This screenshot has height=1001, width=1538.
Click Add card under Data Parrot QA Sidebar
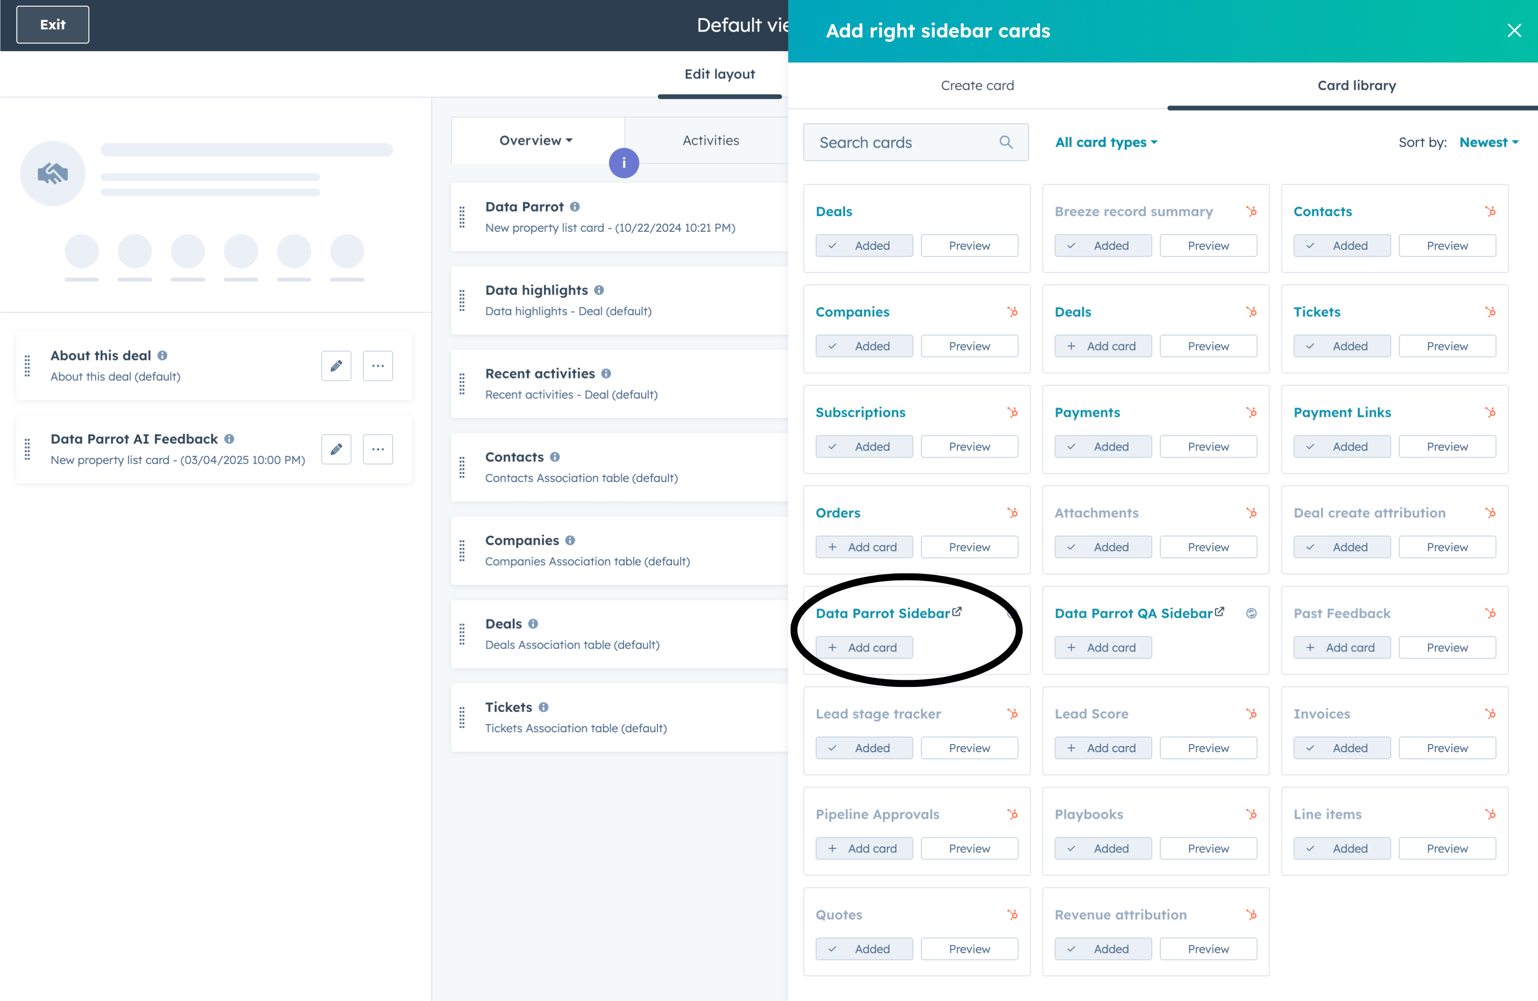pyautogui.click(x=1103, y=647)
